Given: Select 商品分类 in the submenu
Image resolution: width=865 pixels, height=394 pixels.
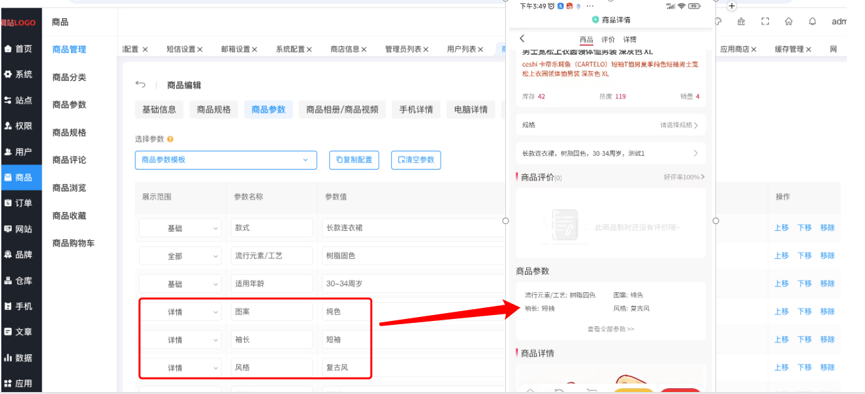Looking at the screenshot, I should click(x=69, y=77).
